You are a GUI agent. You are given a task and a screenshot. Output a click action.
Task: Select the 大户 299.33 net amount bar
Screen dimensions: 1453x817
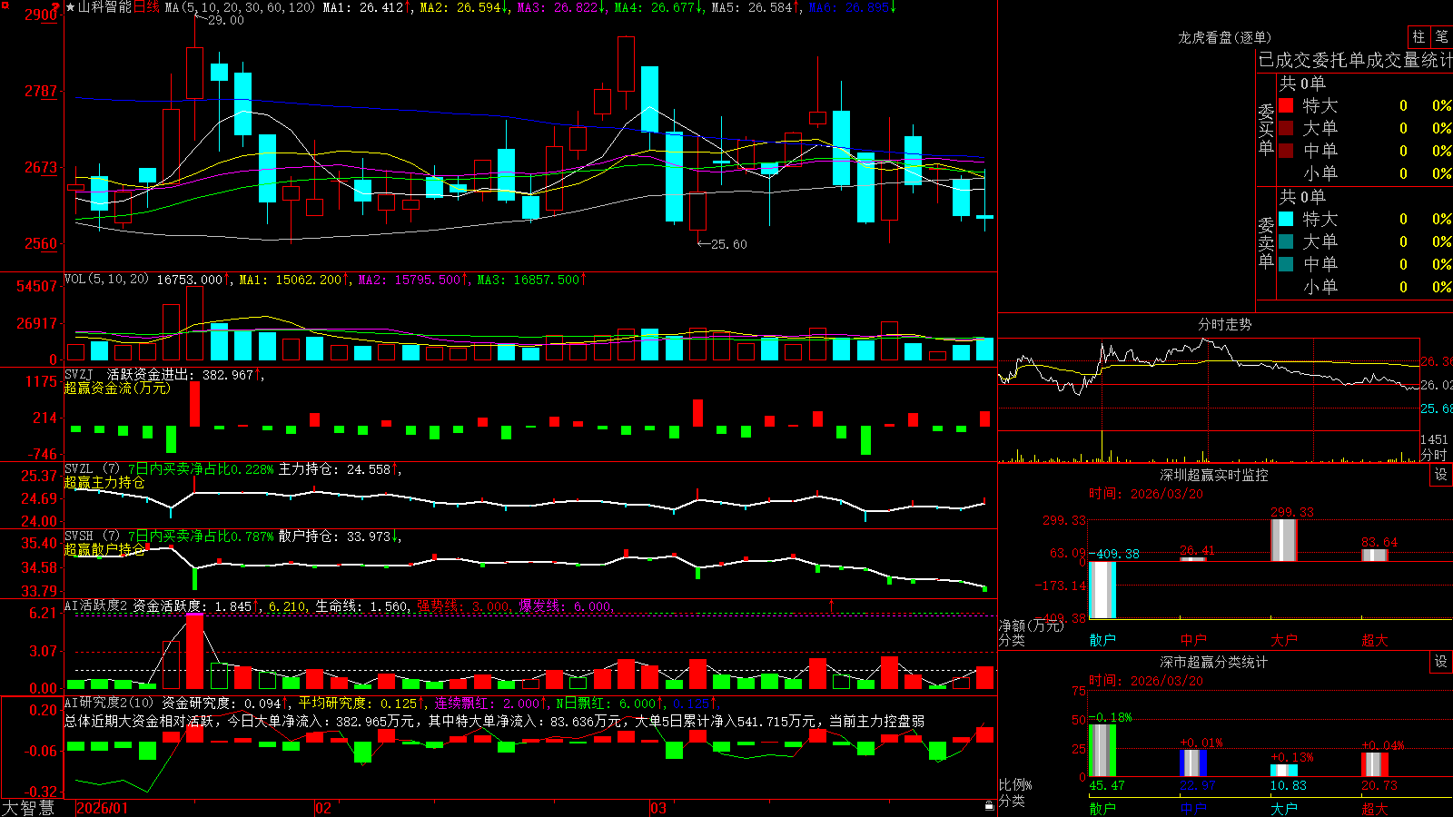[x=1283, y=540]
